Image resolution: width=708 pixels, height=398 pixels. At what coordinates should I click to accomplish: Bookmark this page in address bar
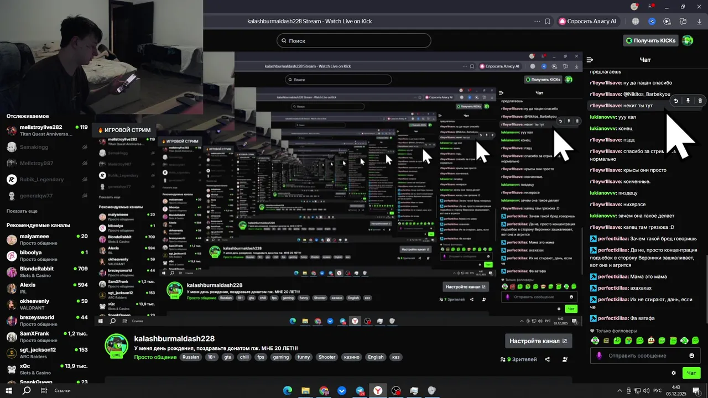pyautogui.click(x=548, y=22)
